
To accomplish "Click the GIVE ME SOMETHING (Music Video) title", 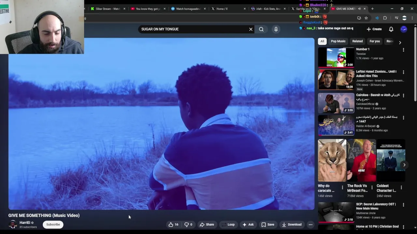I will [44, 215].
